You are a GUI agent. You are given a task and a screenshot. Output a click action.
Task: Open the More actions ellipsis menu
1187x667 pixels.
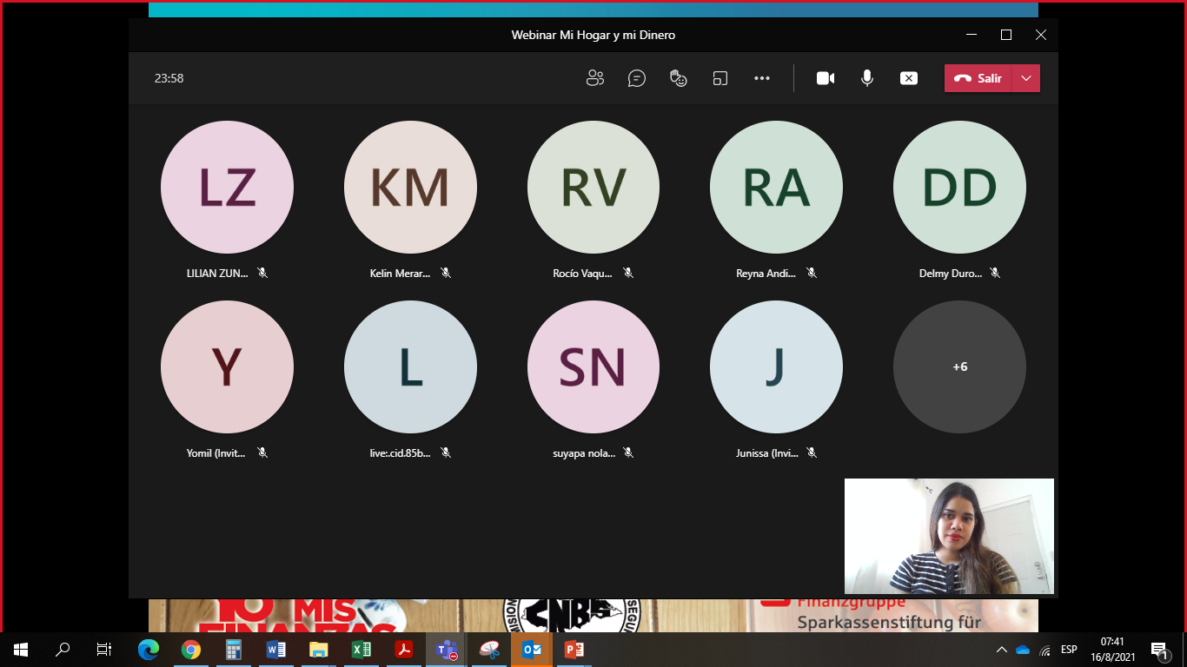(x=762, y=78)
